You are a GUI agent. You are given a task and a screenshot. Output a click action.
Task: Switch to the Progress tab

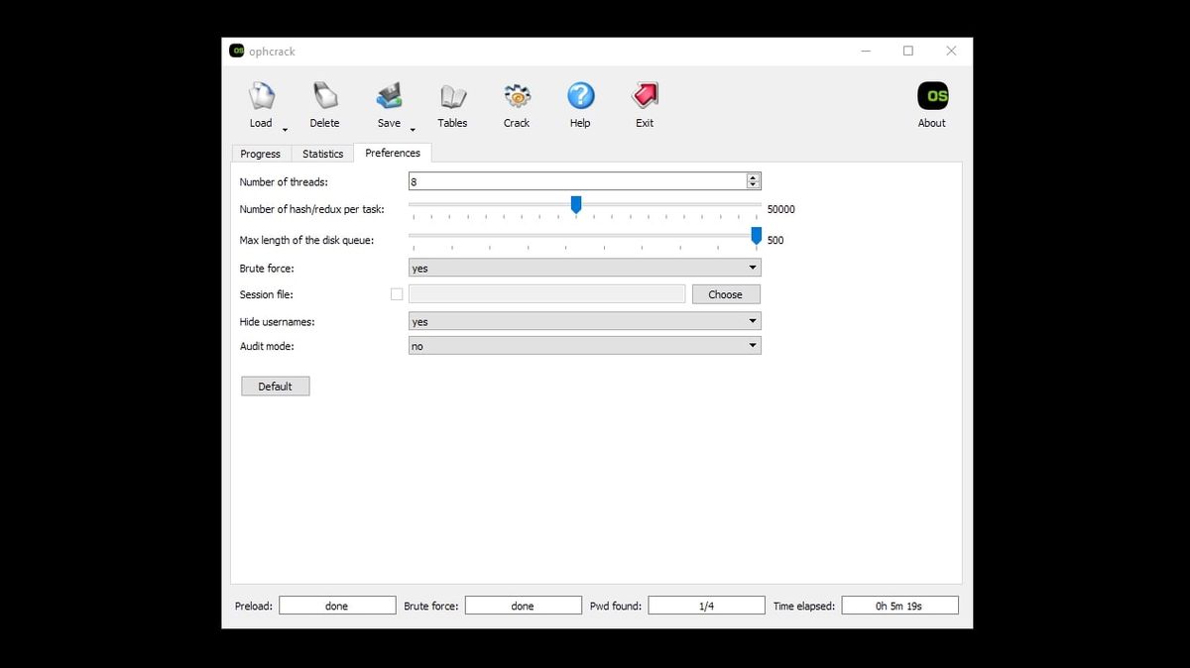click(x=261, y=154)
